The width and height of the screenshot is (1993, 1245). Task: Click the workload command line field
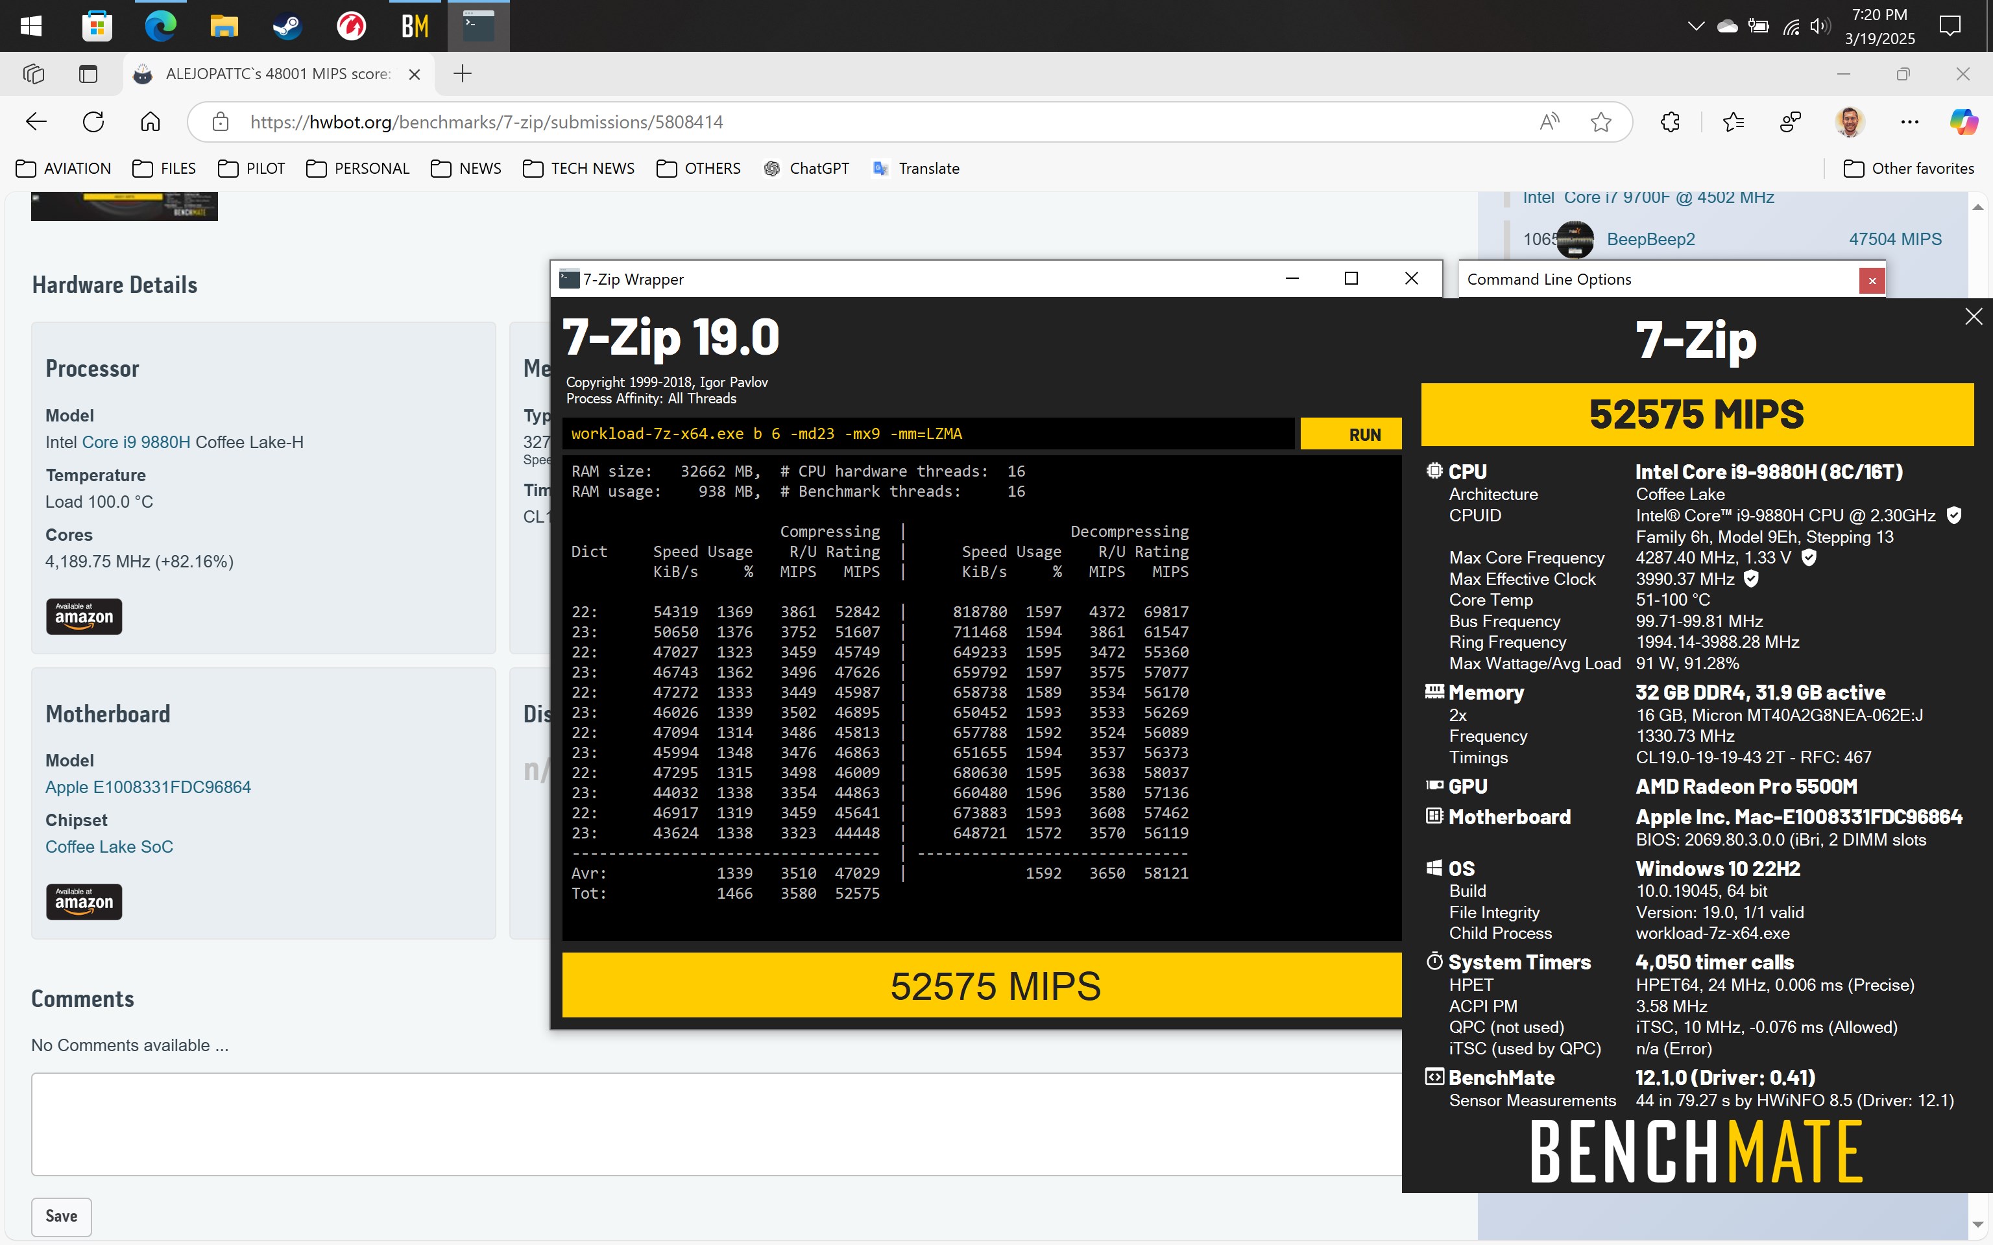pyautogui.click(x=927, y=434)
